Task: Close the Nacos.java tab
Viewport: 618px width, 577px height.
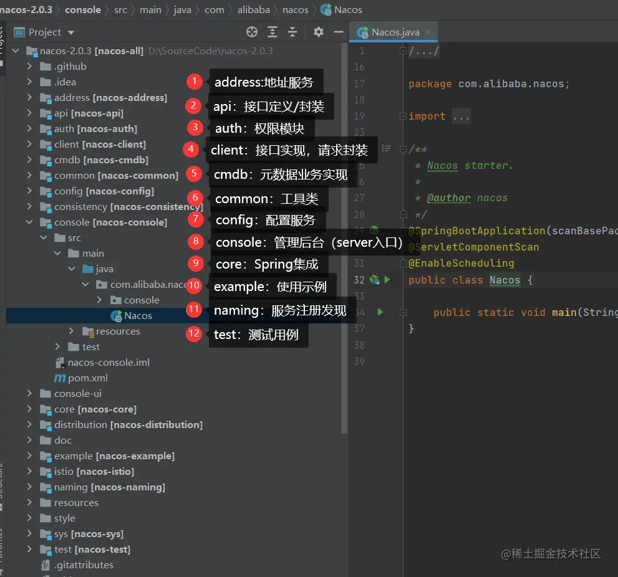Action: [428, 32]
